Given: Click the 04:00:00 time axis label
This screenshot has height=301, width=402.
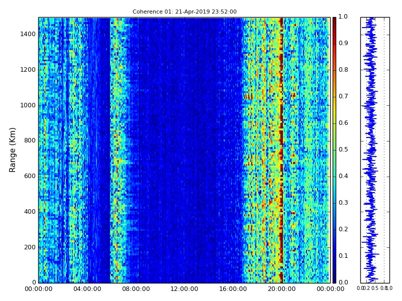Looking at the screenshot, I should tap(87, 289).
